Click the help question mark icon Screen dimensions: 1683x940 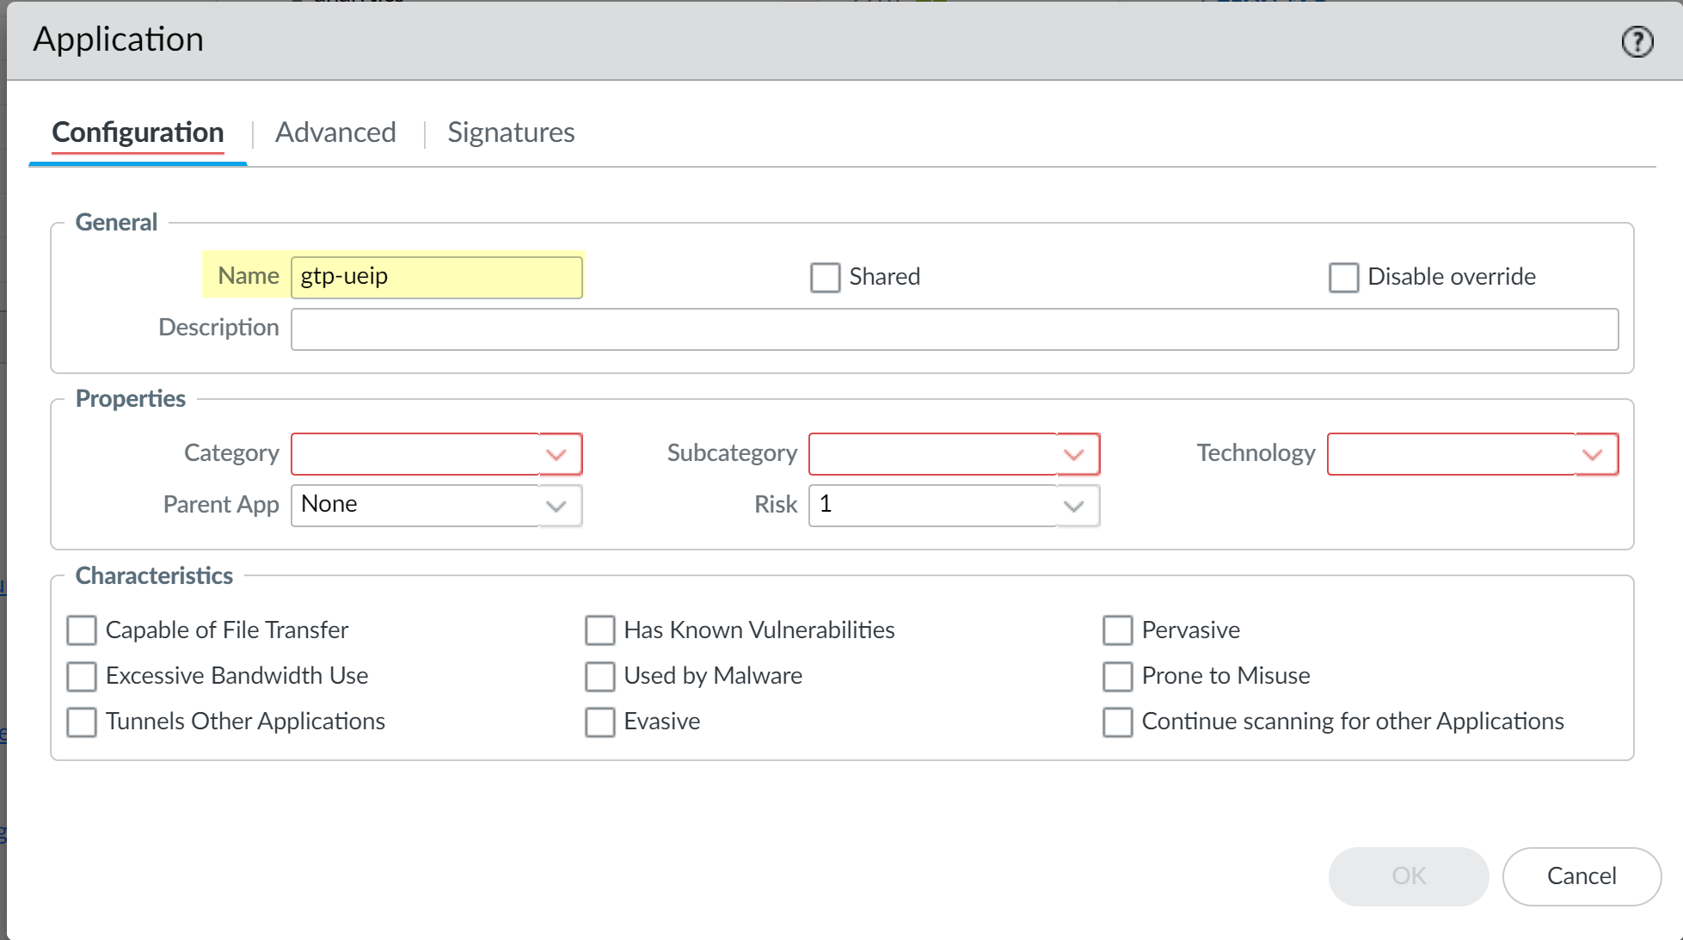point(1637,41)
